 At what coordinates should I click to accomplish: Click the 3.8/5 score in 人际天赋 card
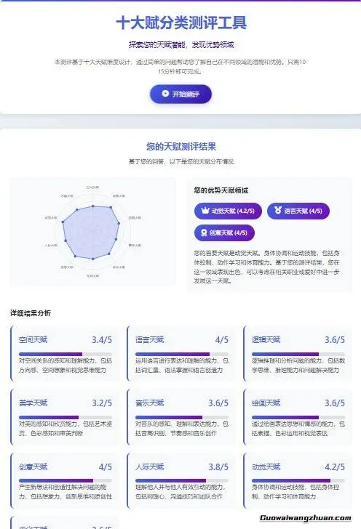(x=218, y=467)
